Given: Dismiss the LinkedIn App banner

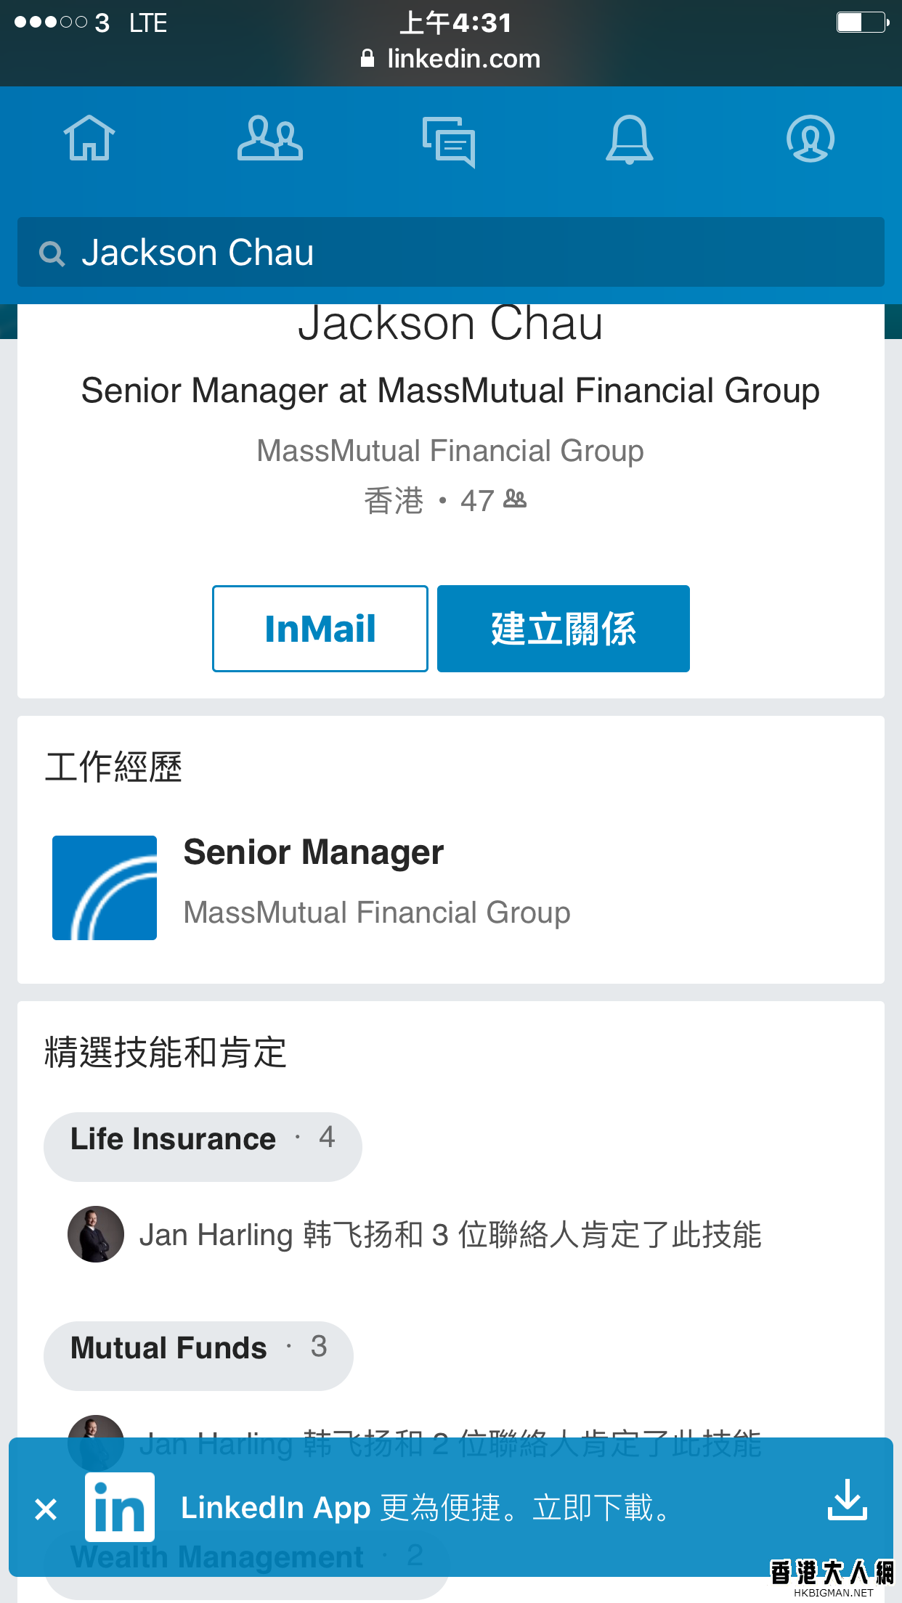Looking at the screenshot, I should tap(46, 1509).
